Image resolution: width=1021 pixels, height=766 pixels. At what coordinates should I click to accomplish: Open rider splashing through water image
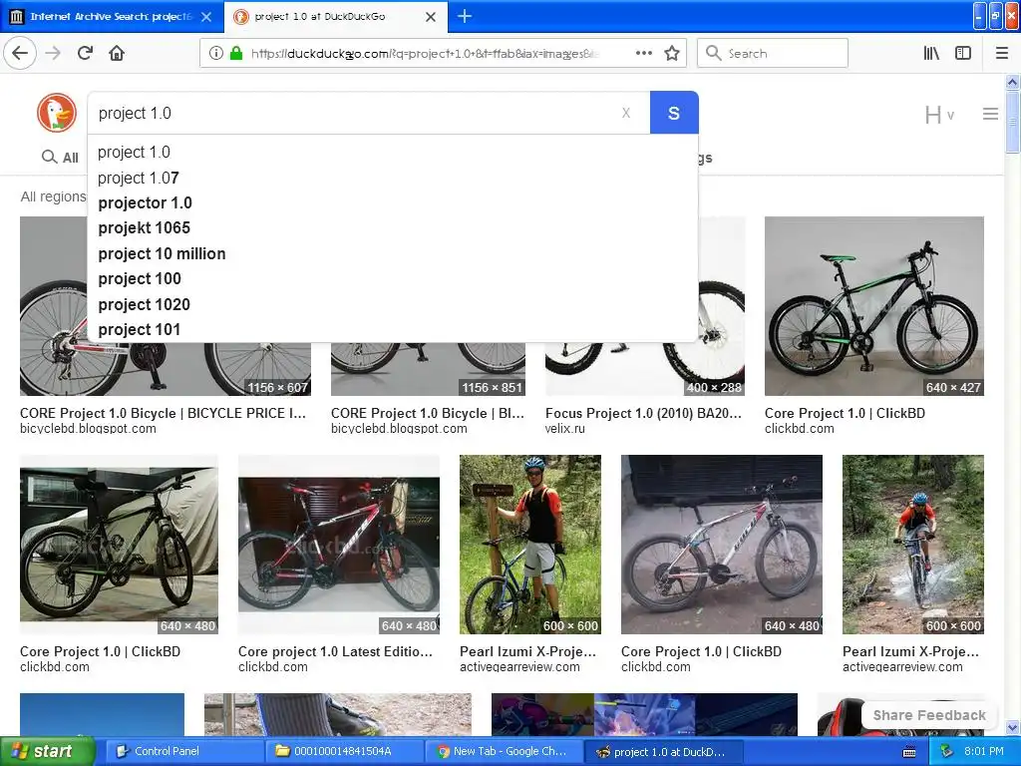click(913, 545)
